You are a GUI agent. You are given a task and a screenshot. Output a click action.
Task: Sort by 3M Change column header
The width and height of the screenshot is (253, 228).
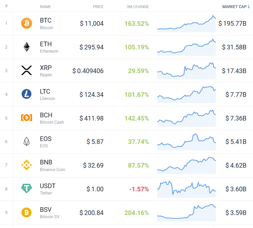click(x=138, y=7)
